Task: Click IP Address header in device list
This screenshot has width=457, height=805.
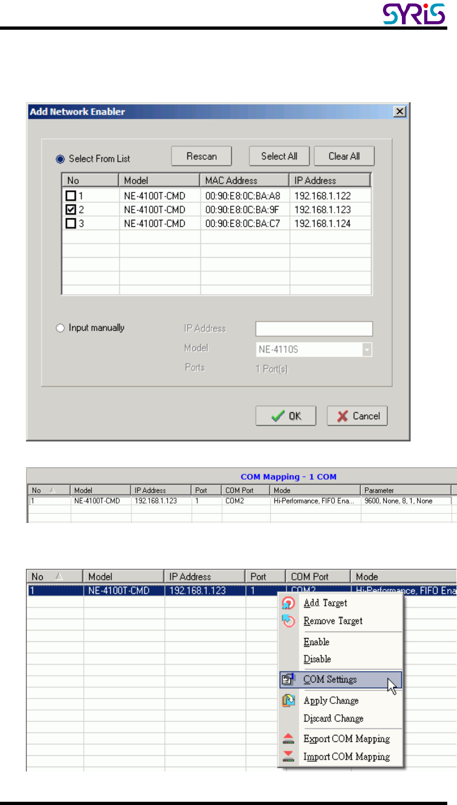Action: [330, 180]
